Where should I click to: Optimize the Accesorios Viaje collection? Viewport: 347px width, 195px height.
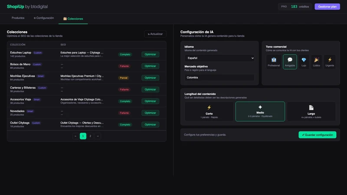[150, 101]
